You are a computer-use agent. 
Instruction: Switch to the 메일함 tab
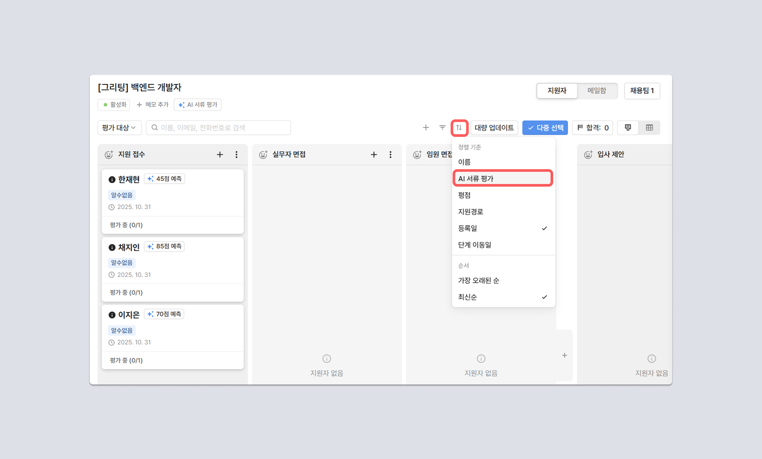(x=596, y=91)
